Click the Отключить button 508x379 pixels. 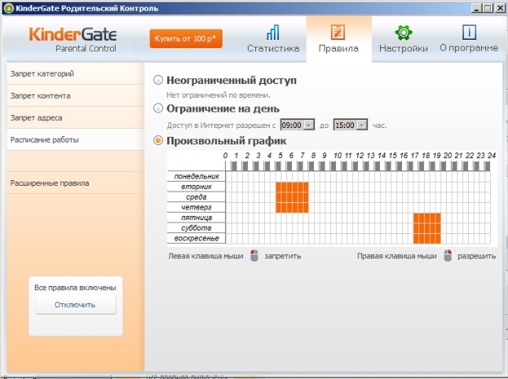click(75, 305)
